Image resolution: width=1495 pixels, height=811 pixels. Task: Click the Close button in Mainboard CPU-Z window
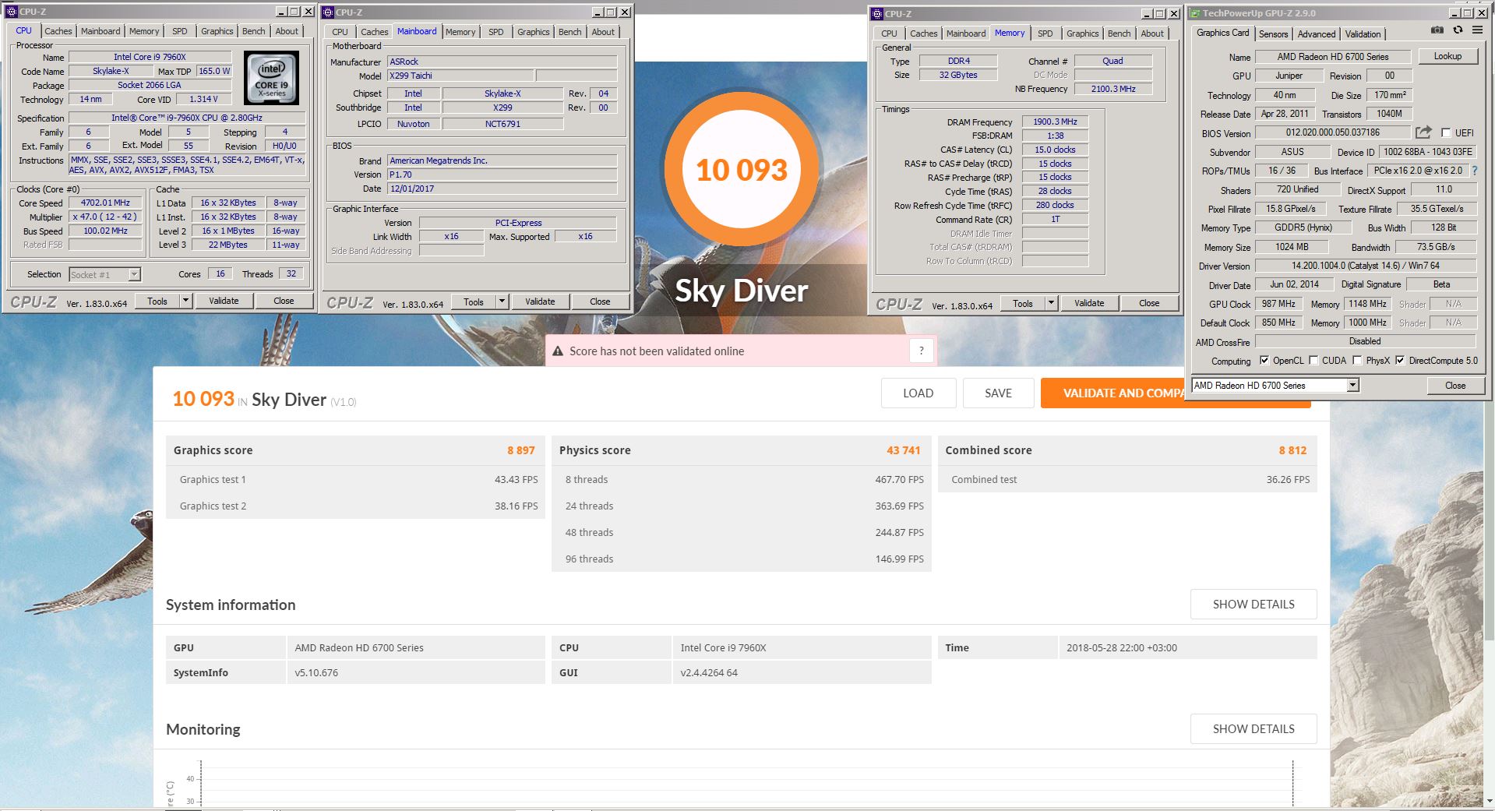point(599,301)
